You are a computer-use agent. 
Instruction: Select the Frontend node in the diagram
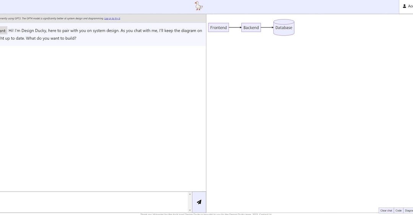218,27
